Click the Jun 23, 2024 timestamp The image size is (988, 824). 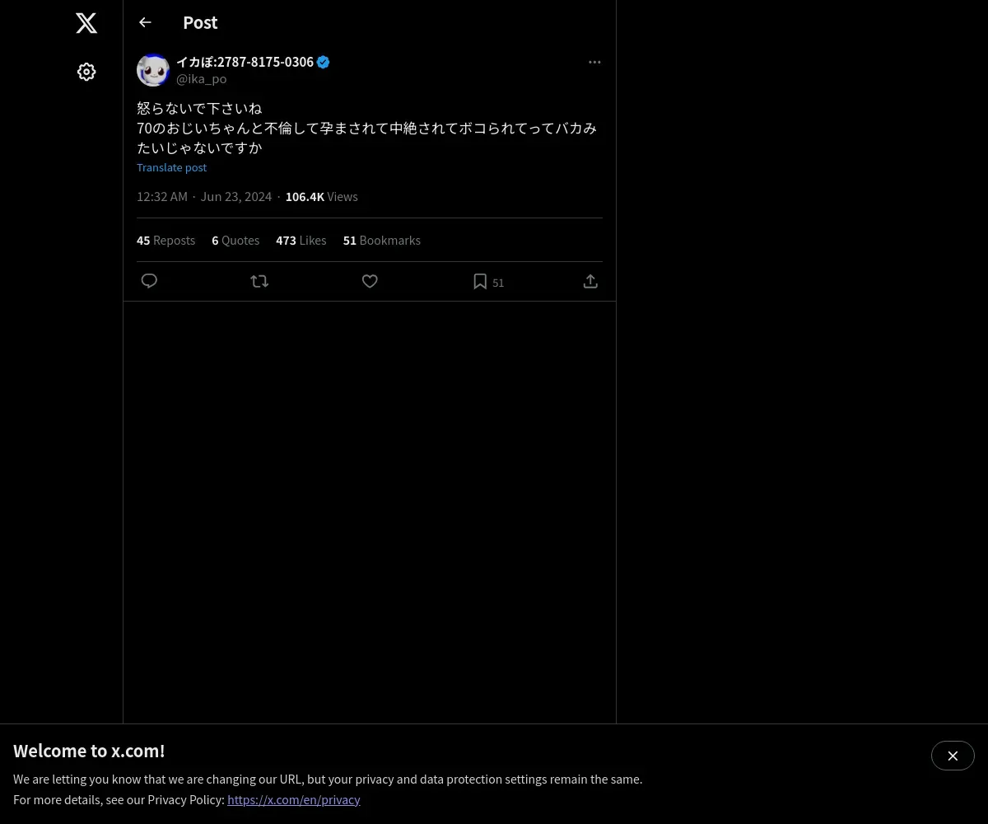click(235, 197)
